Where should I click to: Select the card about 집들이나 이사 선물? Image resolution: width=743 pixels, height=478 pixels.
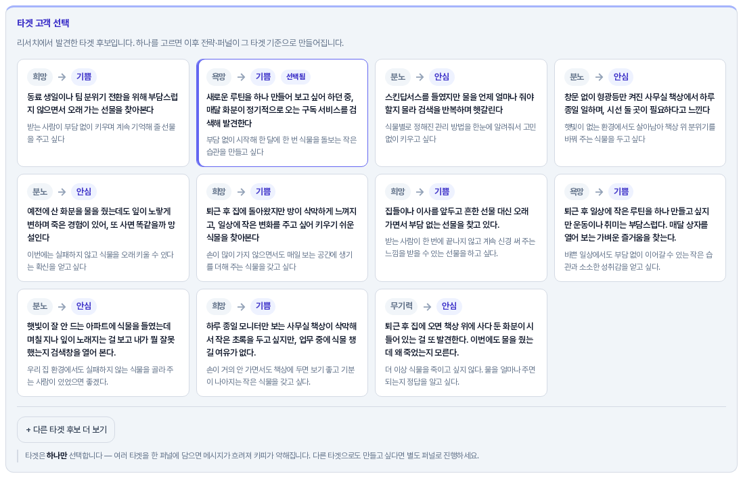[461, 228]
